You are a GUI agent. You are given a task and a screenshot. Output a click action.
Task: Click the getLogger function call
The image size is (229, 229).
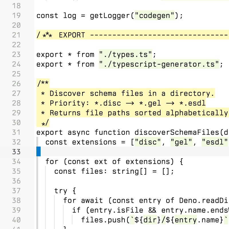(112, 16)
